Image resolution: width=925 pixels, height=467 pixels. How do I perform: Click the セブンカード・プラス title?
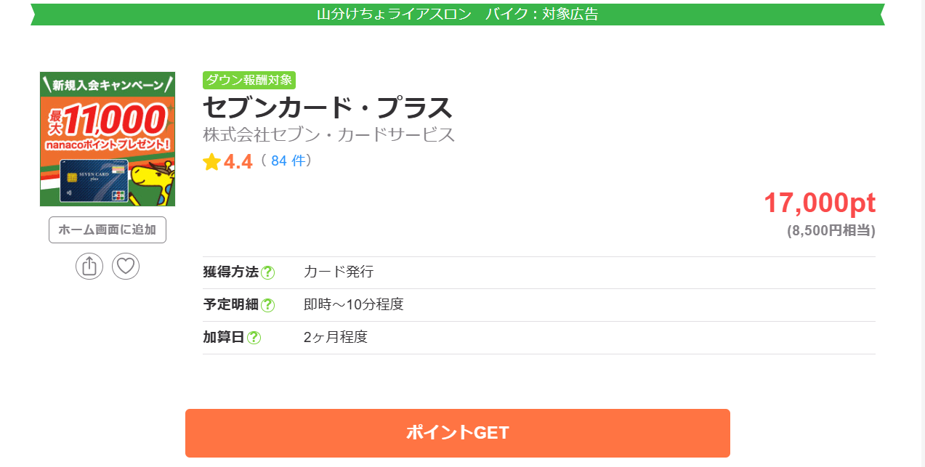coord(328,108)
